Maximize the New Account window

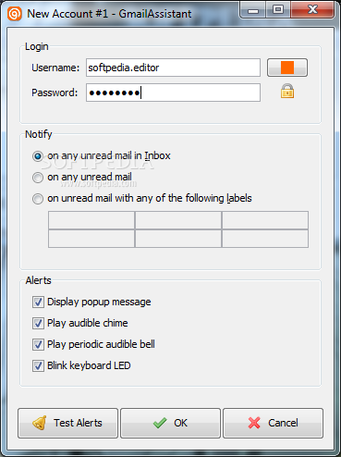[278, 10]
